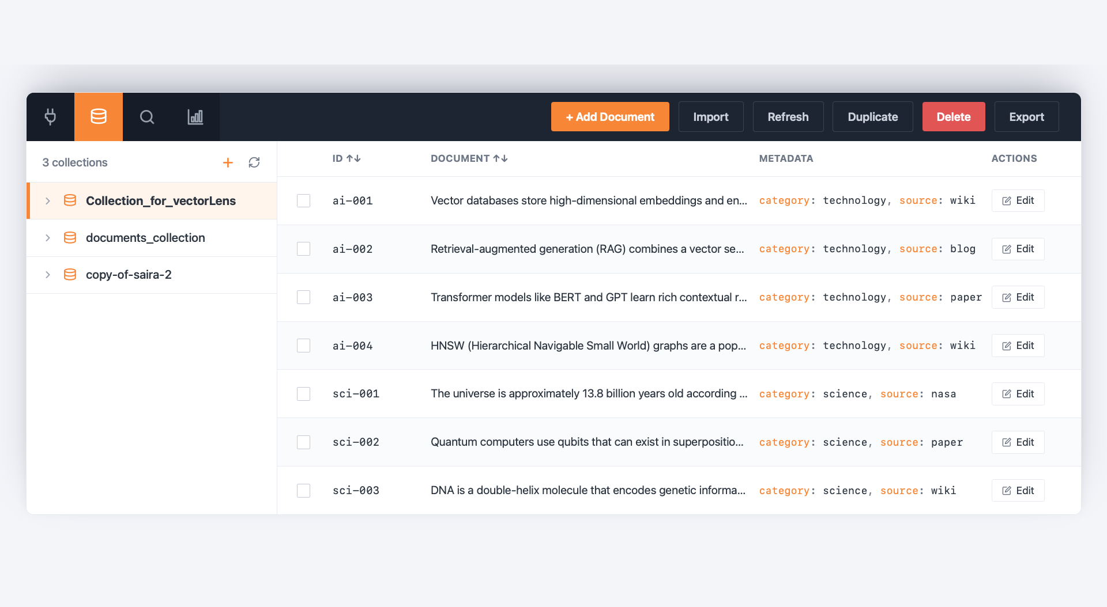Click the ACTIONS column header
Image resolution: width=1107 pixels, height=607 pixels.
click(x=1014, y=158)
